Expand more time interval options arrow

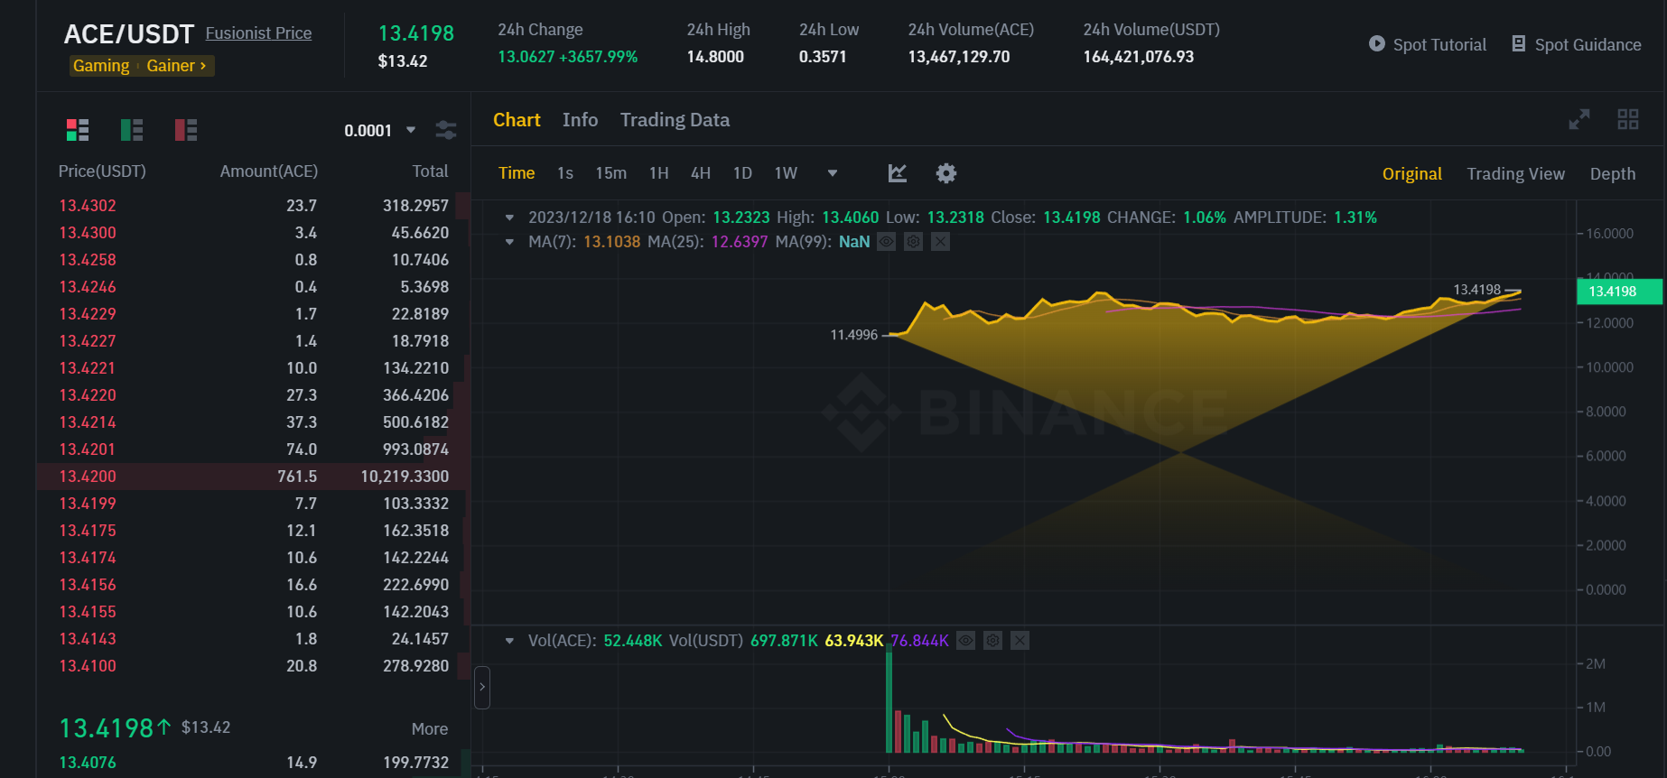click(833, 173)
